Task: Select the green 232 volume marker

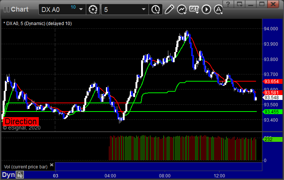Action: click(x=272, y=140)
